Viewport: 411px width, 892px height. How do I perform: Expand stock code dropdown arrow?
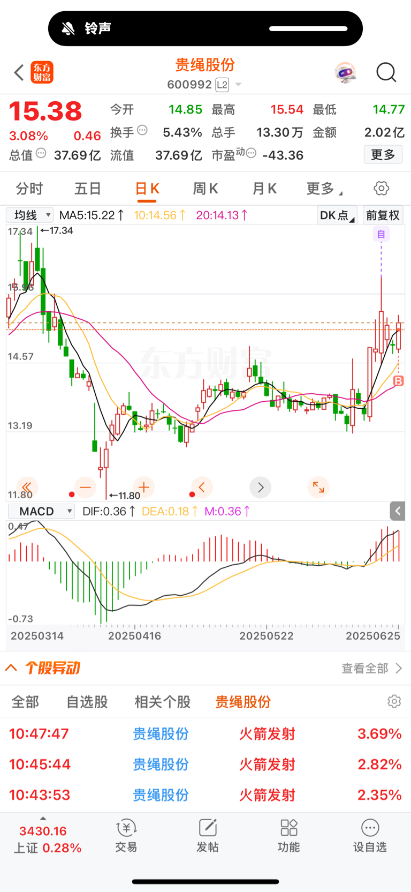coord(238,85)
